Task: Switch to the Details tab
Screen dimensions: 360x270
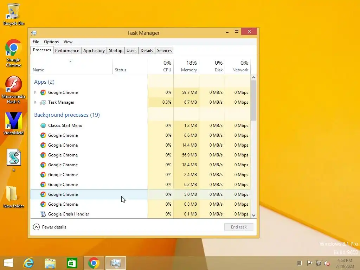Action: coord(147,51)
